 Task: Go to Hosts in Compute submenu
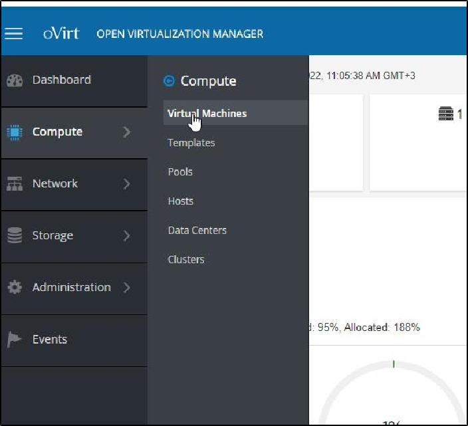pos(180,201)
